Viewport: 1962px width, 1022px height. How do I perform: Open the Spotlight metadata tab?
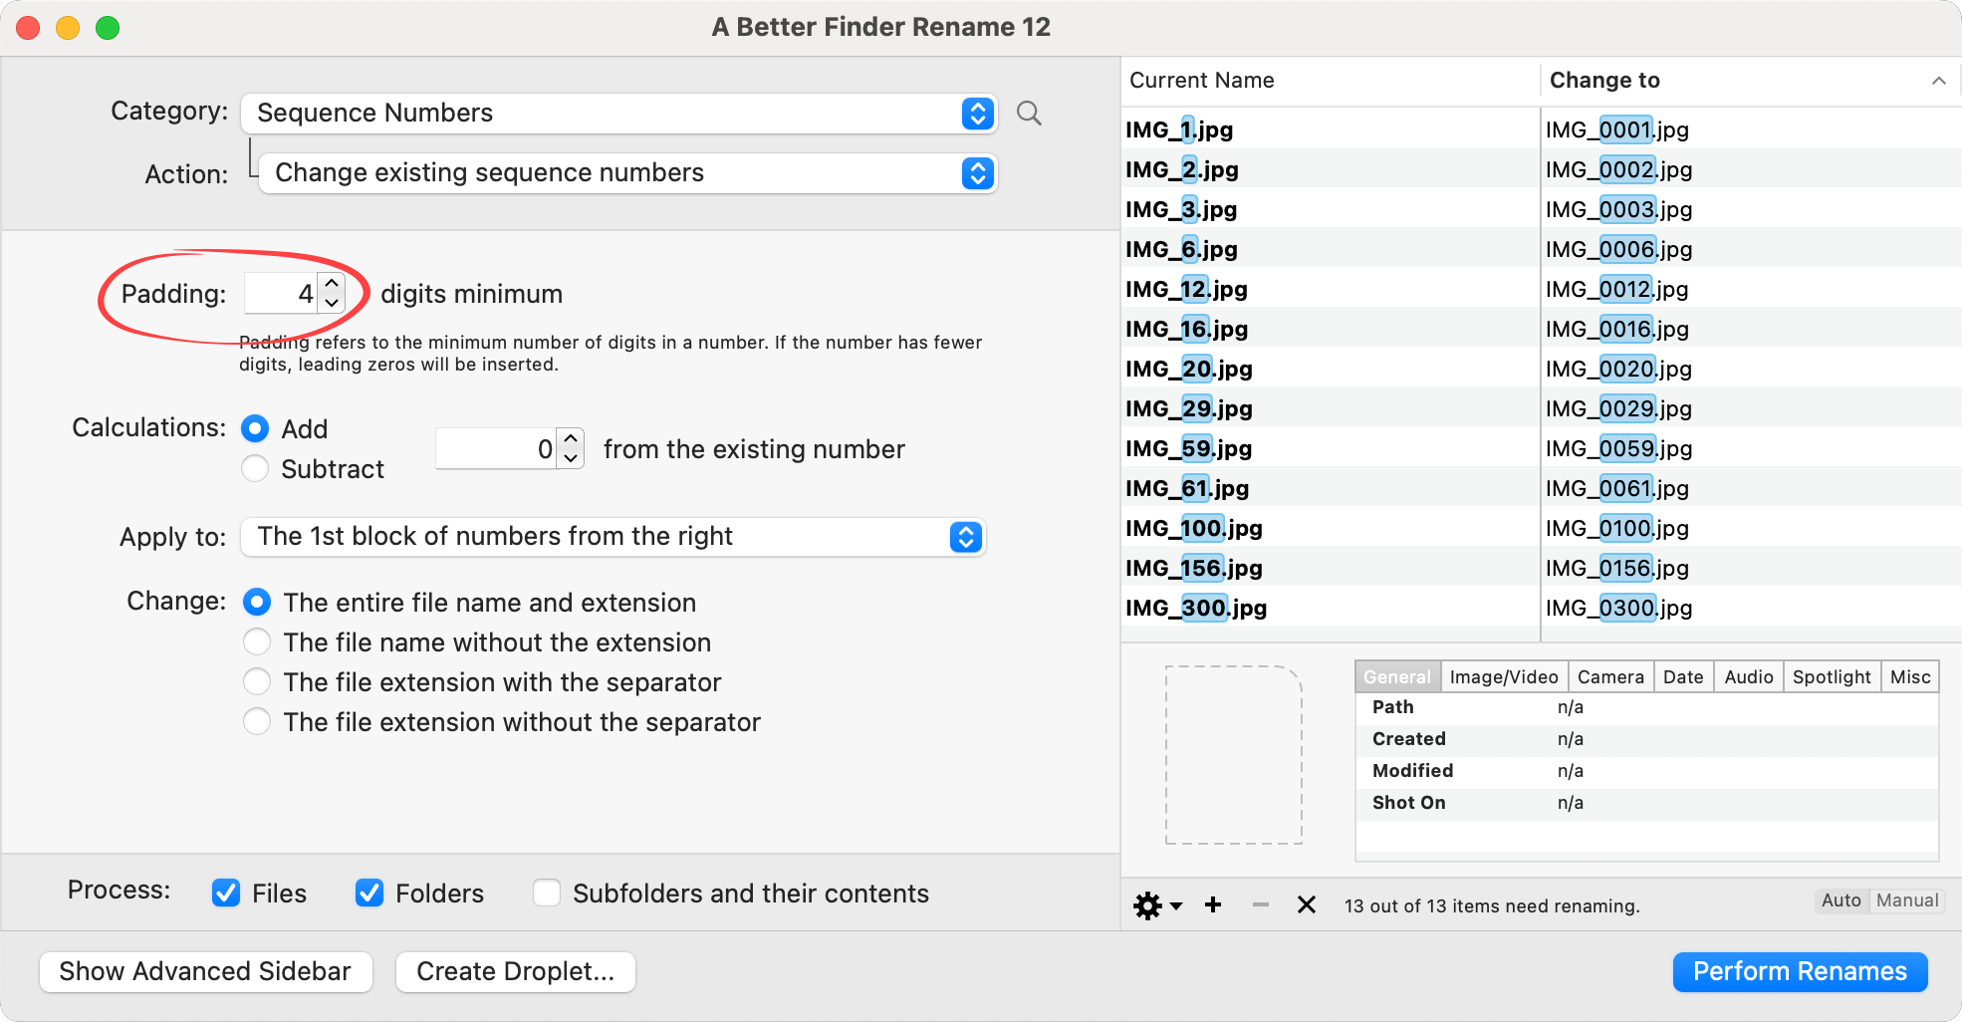(1831, 677)
